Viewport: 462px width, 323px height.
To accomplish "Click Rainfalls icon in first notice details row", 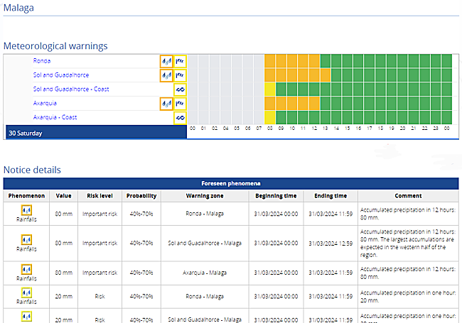I will [x=26, y=210].
